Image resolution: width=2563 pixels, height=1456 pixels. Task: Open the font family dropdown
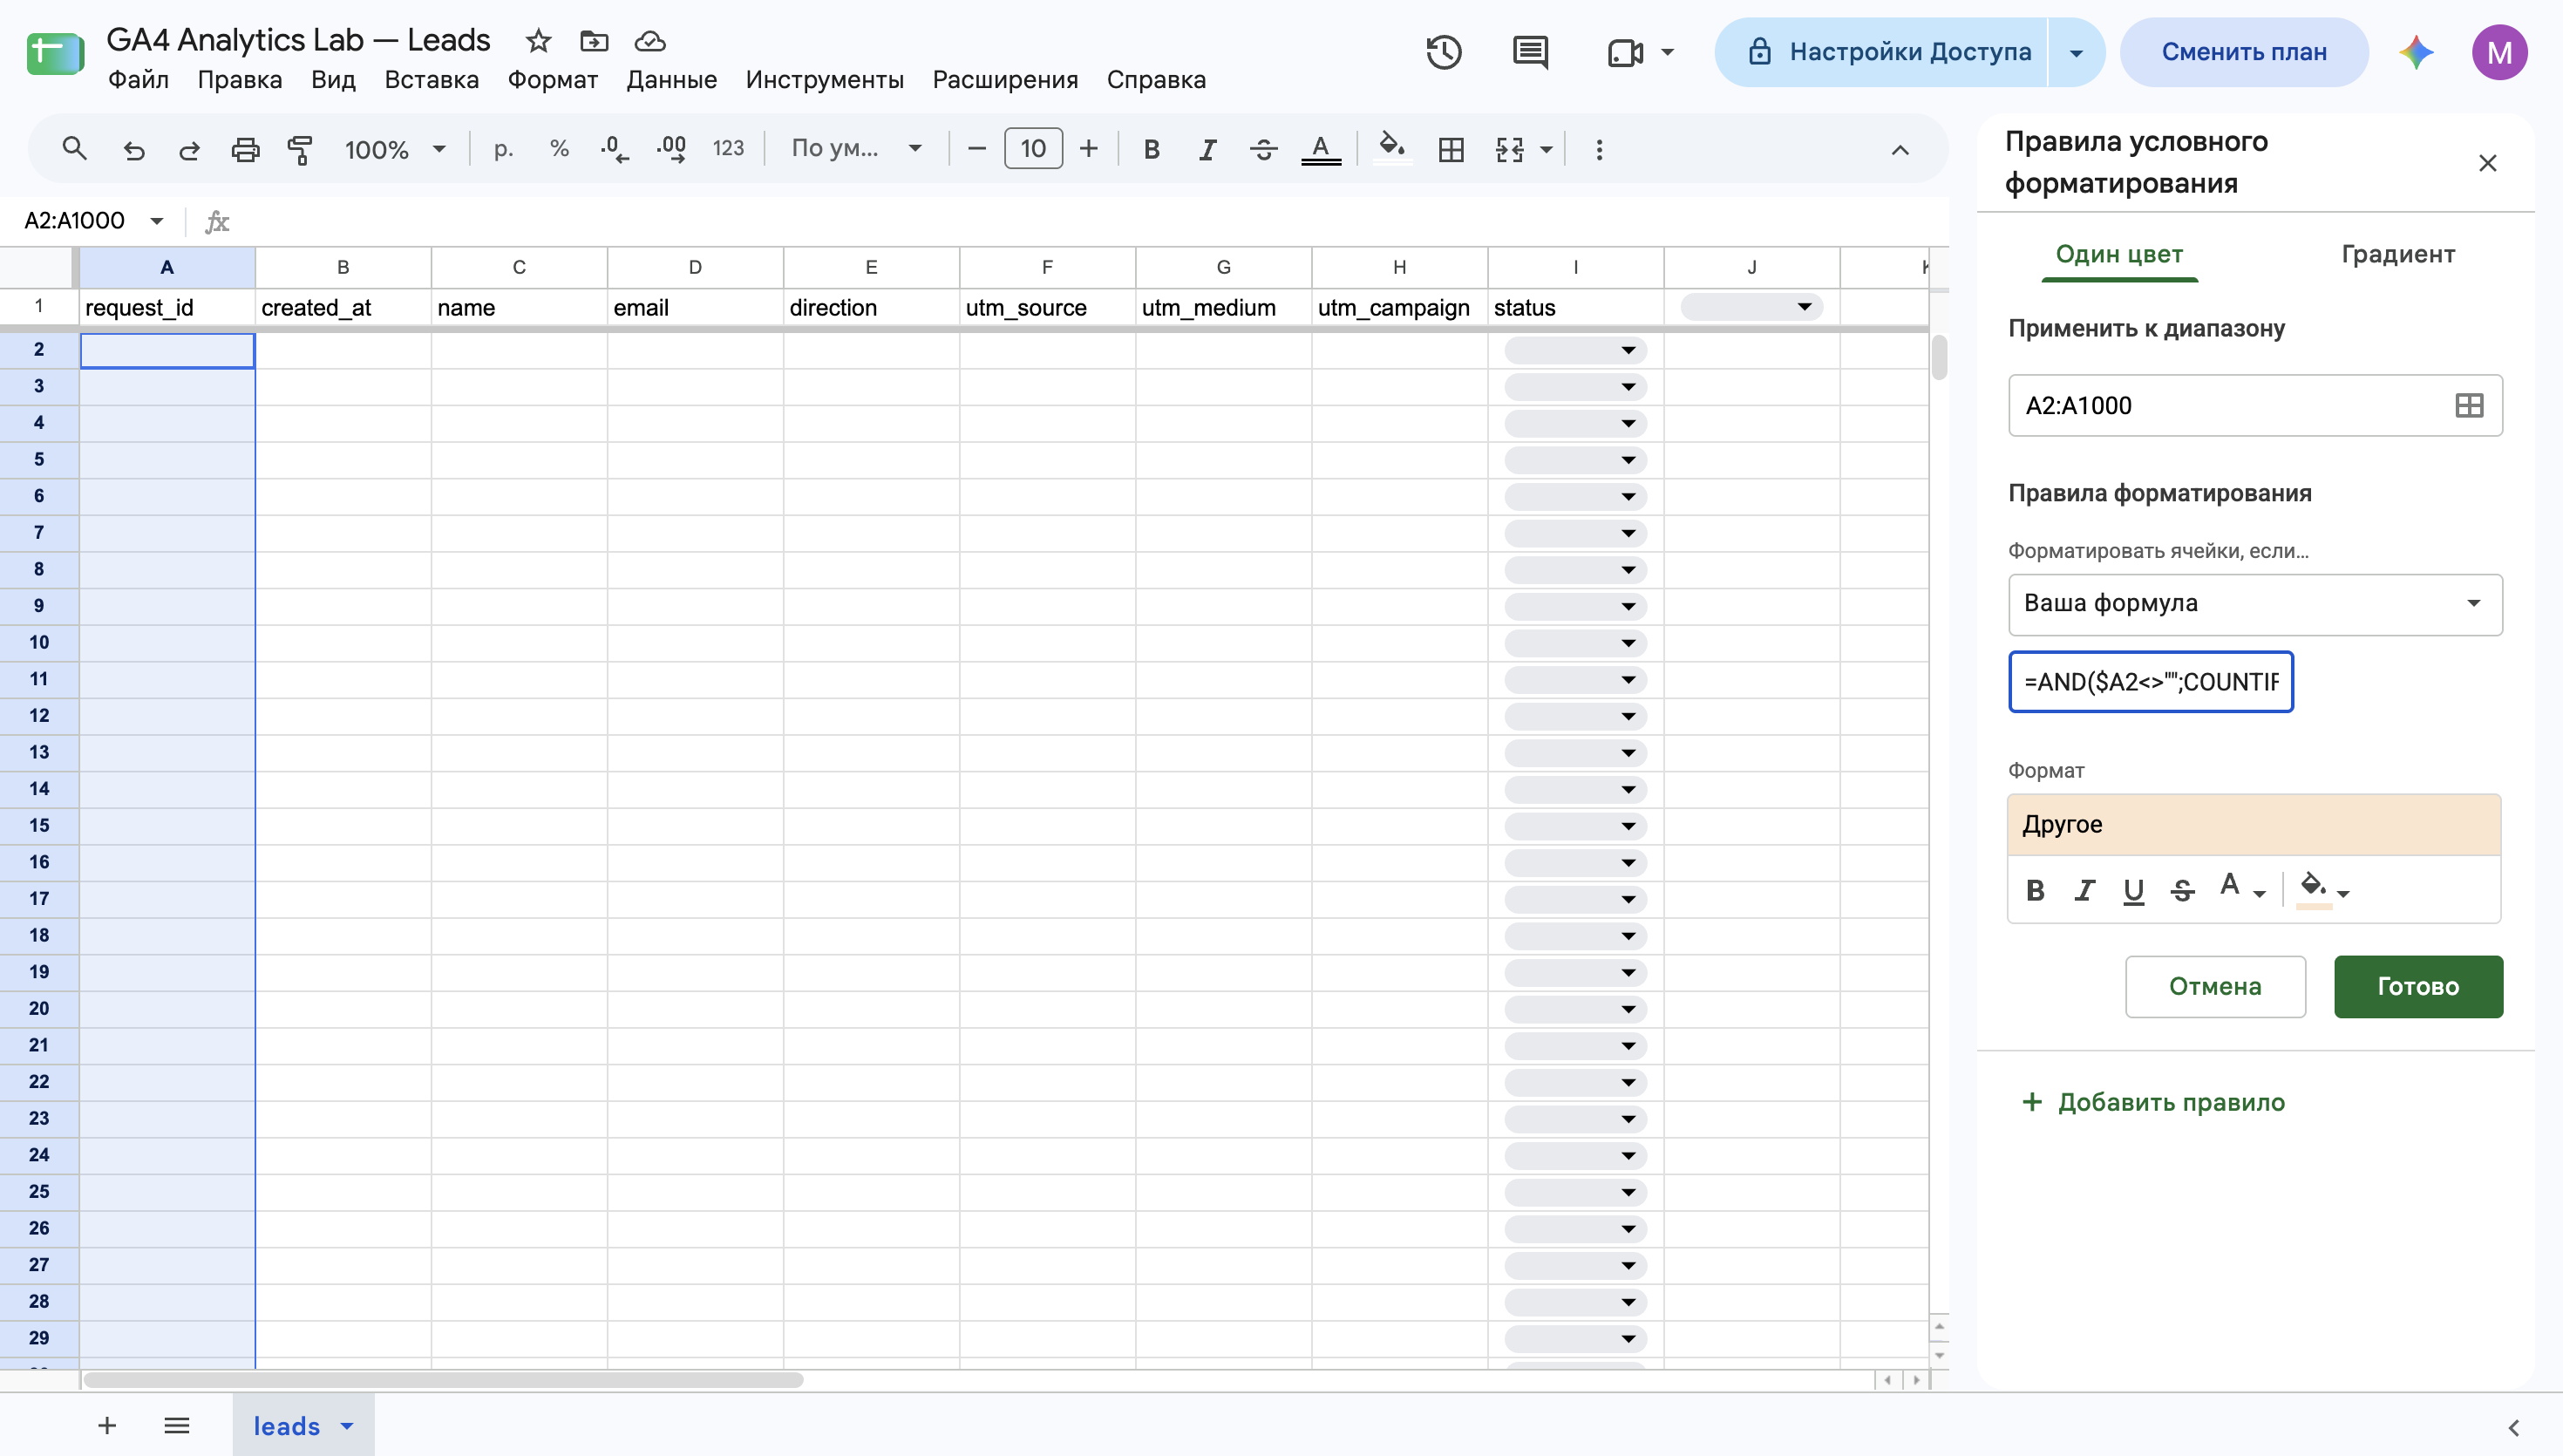click(x=856, y=149)
